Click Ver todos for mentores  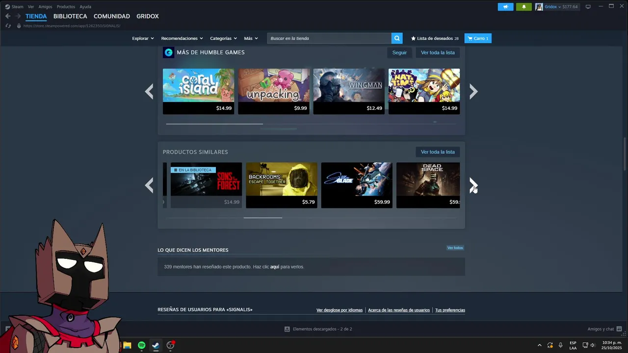[x=455, y=248]
